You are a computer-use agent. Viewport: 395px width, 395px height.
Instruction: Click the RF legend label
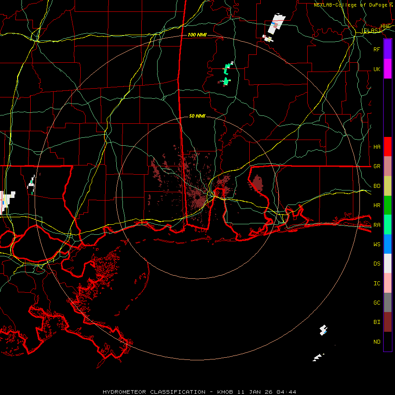(x=377, y=49)
